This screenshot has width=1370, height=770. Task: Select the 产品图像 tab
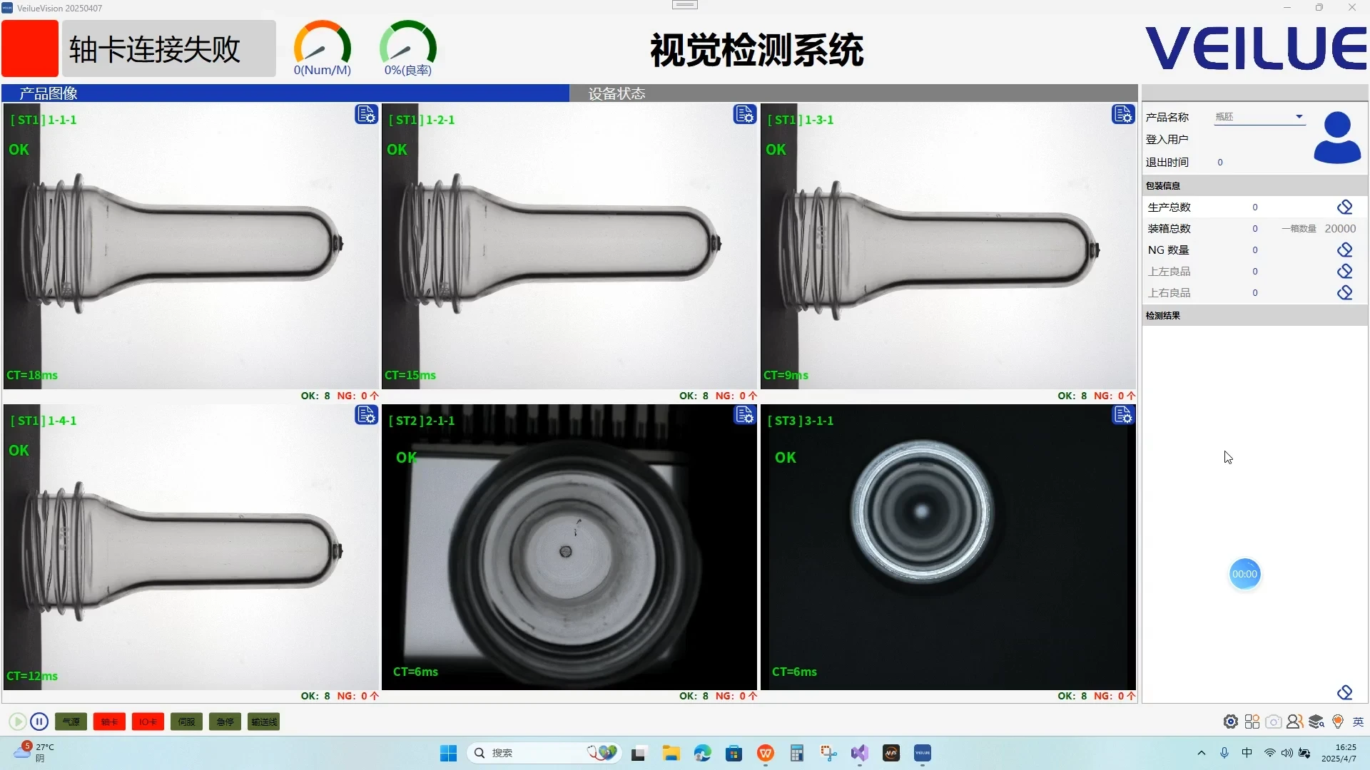[48, 93]
